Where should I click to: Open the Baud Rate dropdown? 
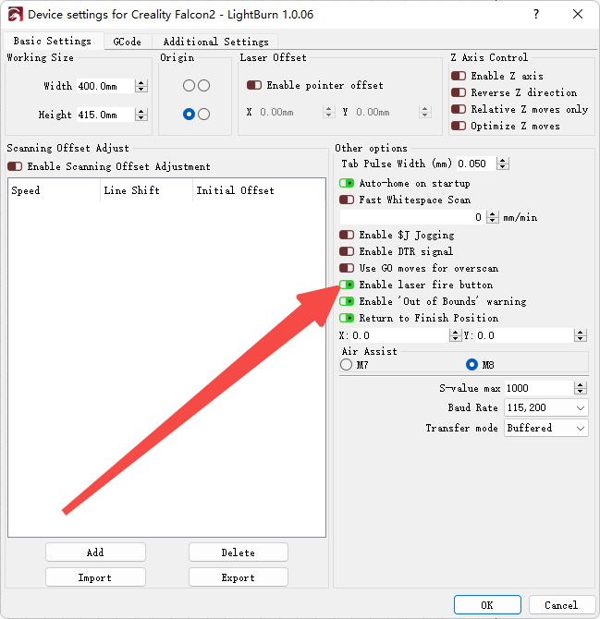click(x=546, y=407)
